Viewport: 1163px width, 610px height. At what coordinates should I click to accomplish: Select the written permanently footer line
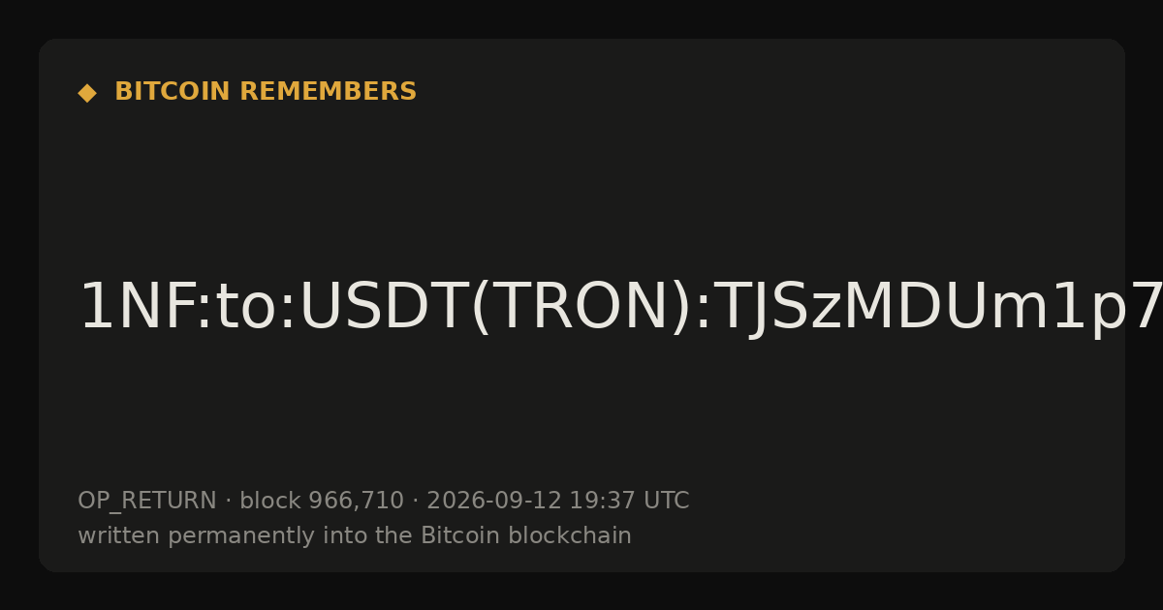(x=355, y=536)
